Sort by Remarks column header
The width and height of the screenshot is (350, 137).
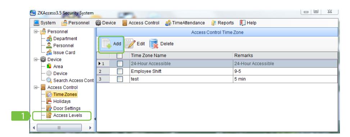[285, 55]
